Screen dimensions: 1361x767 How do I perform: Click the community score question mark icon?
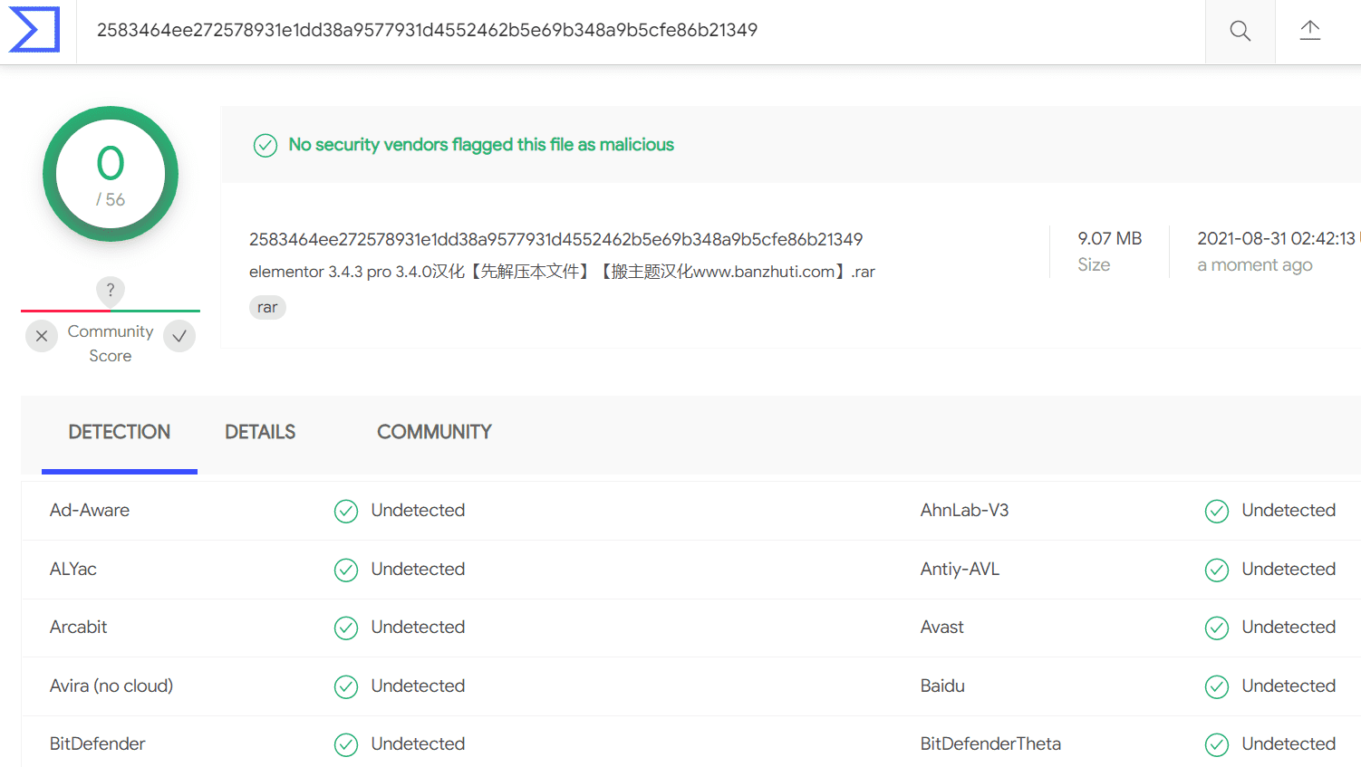pyautogui.click(x=111, y=290)
